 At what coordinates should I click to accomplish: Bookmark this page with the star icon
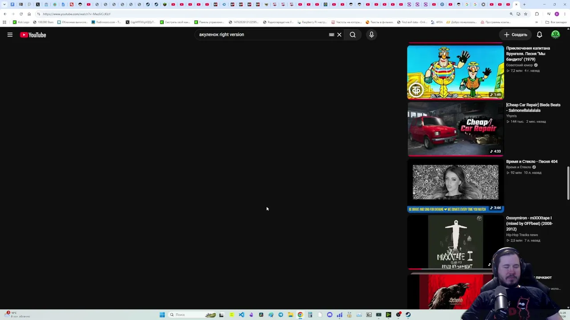[525, 14]
